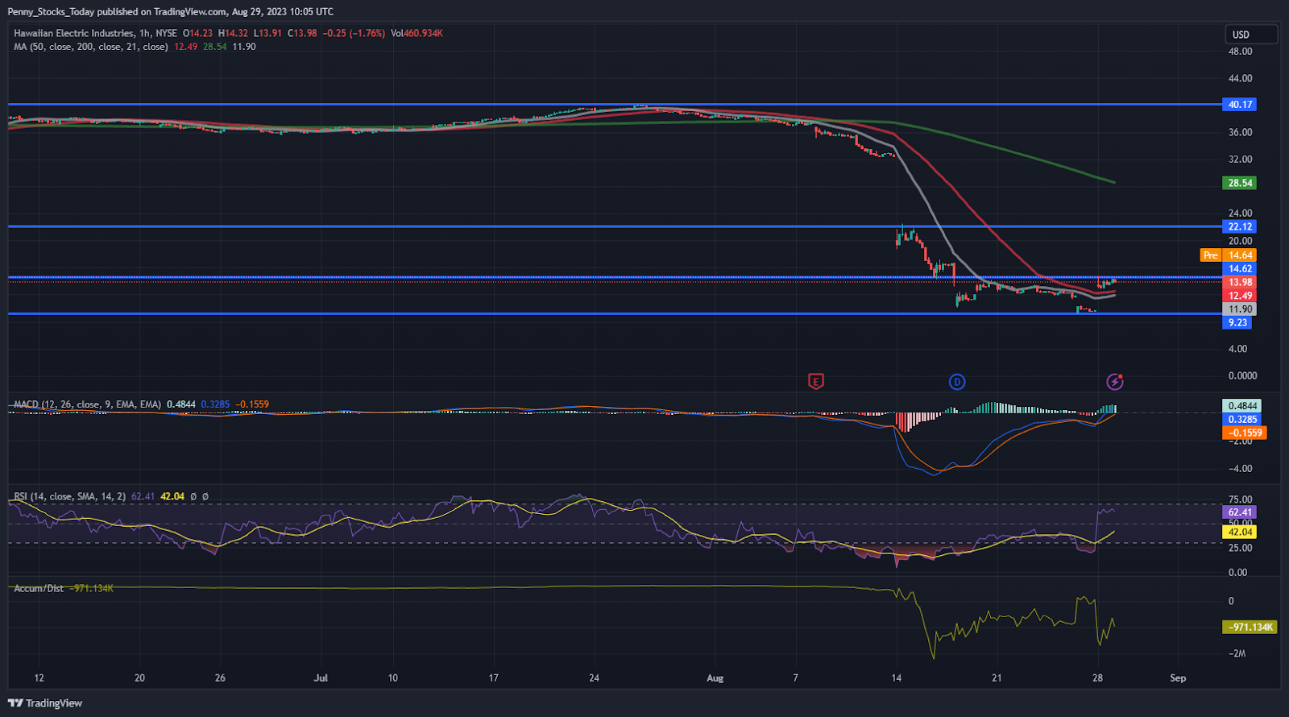Click the red 12.49 price-axis label
This screenshot has height=717, width=1289.
(1240, 296)
